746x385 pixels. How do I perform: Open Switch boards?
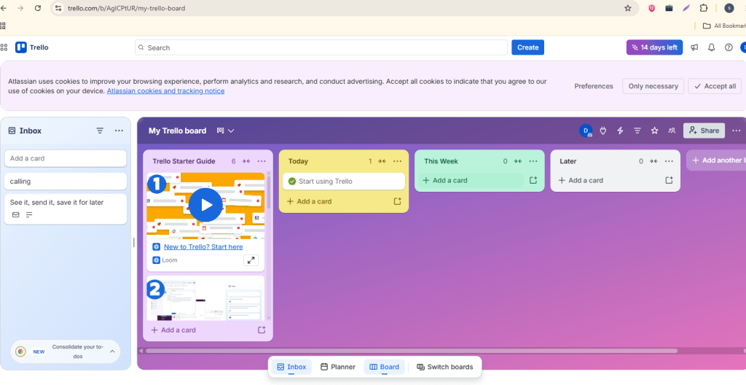click(x=445, y=367)
